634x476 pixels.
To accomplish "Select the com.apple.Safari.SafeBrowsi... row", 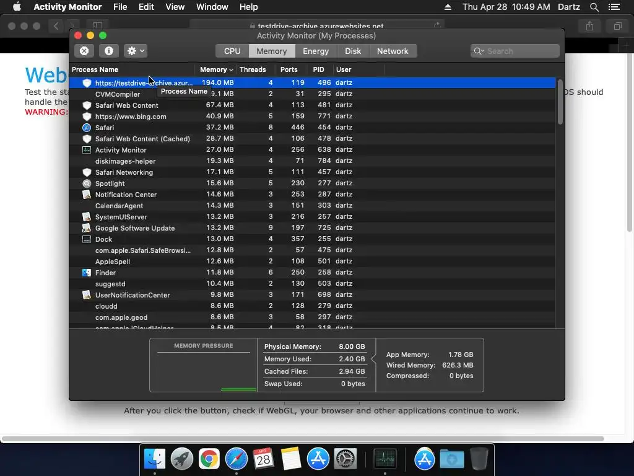I will (312, 250).
